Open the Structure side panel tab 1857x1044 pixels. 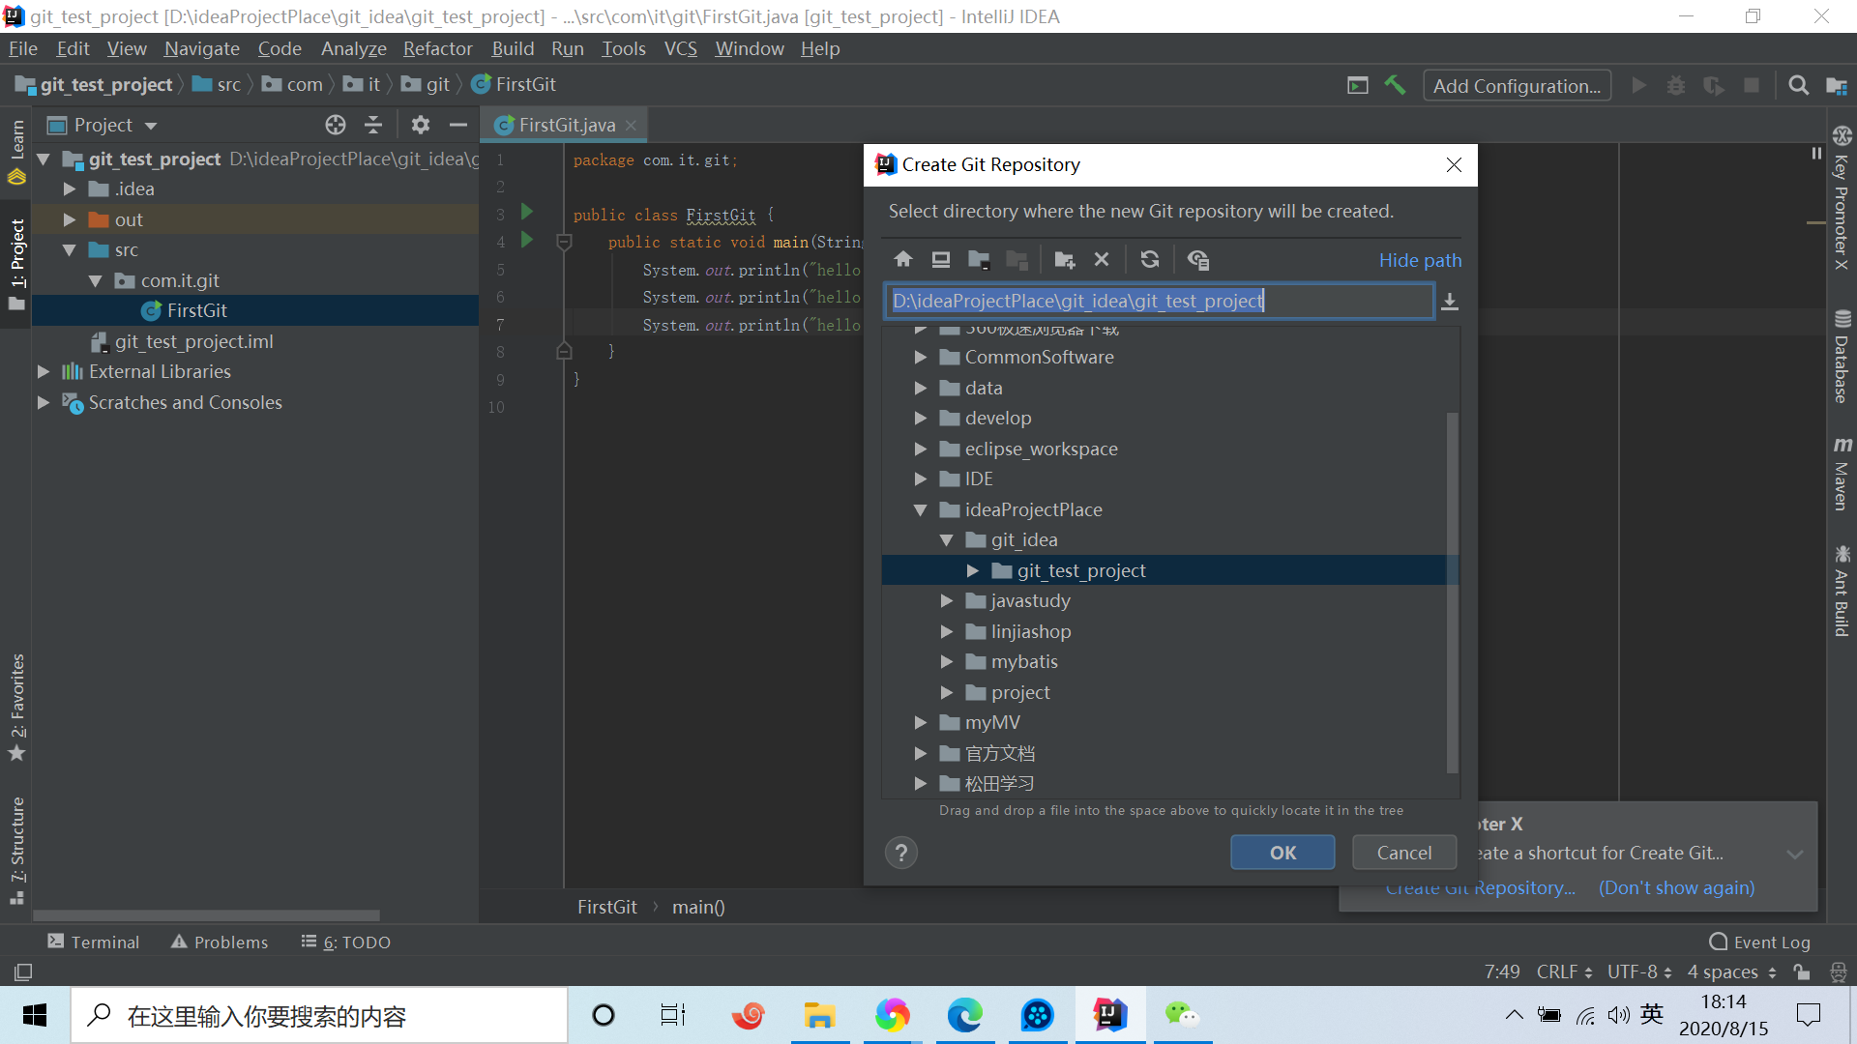pos(17,851)
